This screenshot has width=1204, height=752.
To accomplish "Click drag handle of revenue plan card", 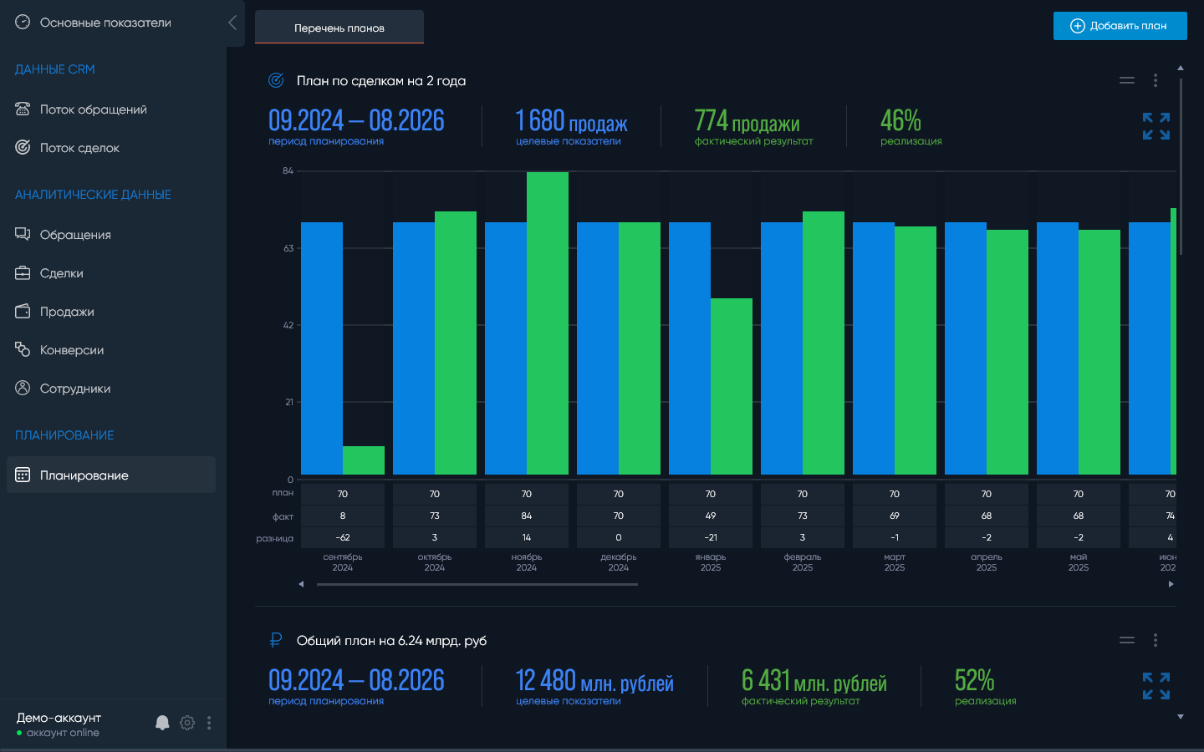I will [x=1127, y=640].
